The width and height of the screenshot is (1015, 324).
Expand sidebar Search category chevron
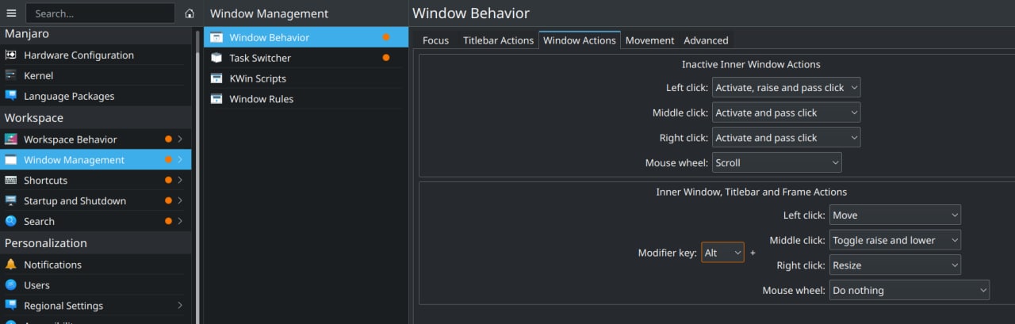pos(181,222)
